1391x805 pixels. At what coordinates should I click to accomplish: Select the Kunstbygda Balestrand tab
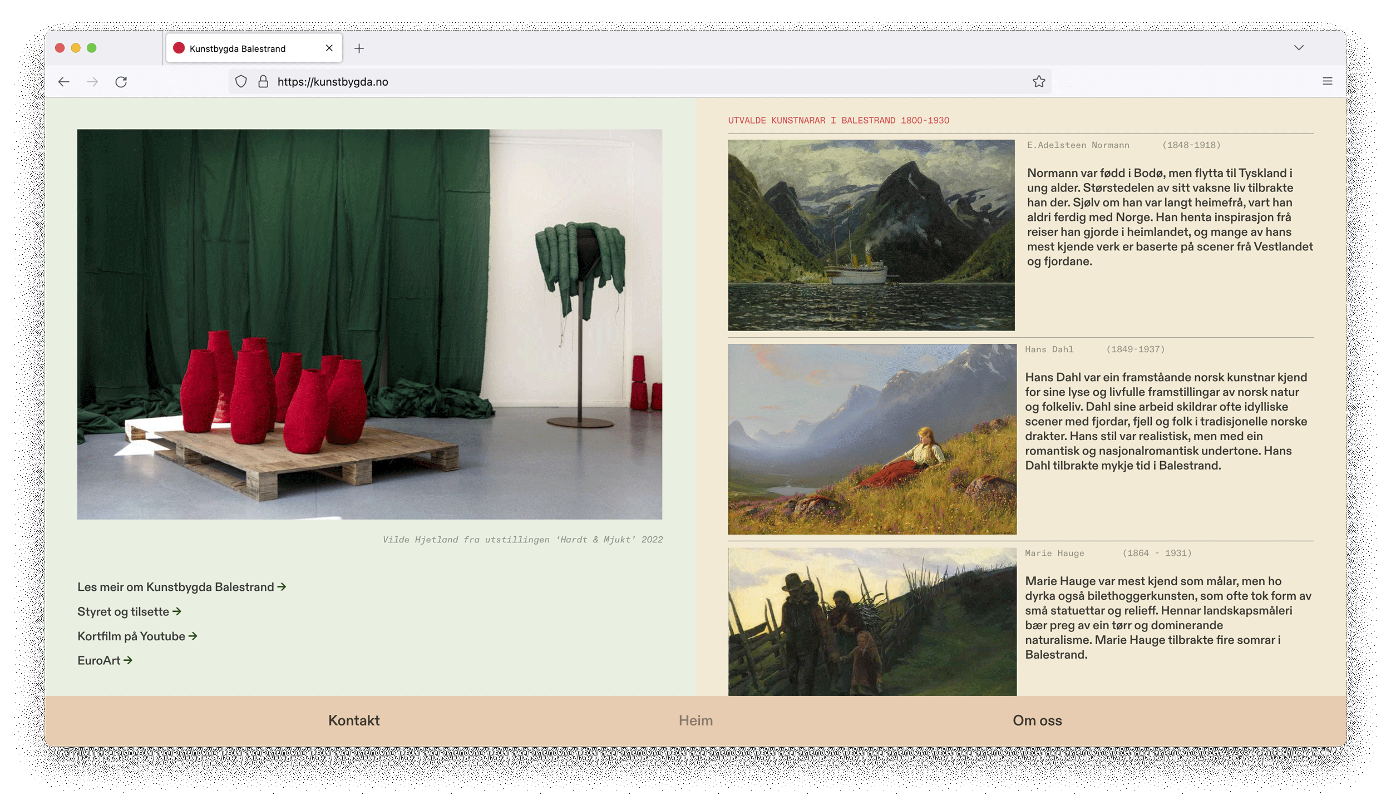coord(238,48)
